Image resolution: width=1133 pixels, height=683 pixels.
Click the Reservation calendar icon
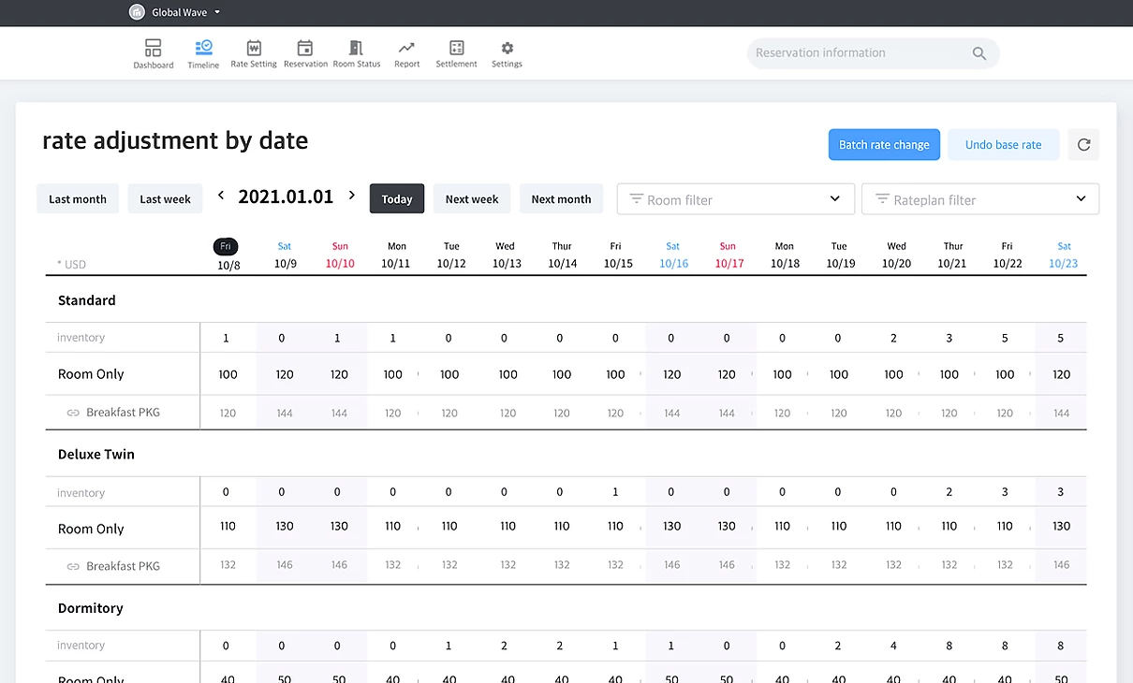pyautogui.click(x=304, y=52)
